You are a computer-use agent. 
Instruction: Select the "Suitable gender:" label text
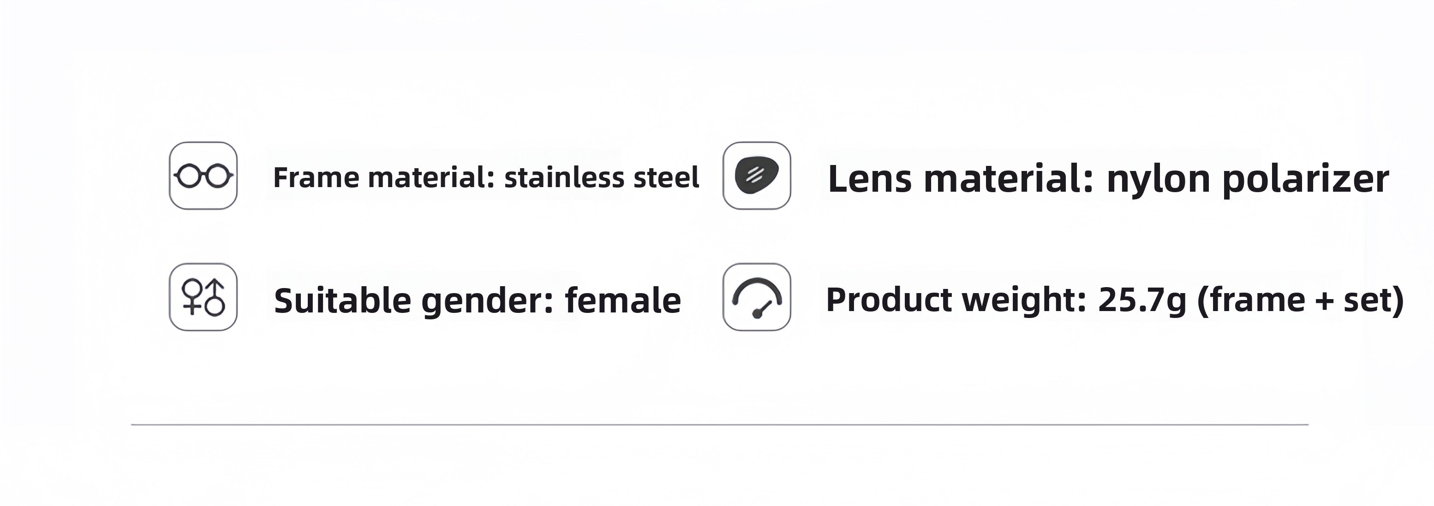[x=413, y=301]
